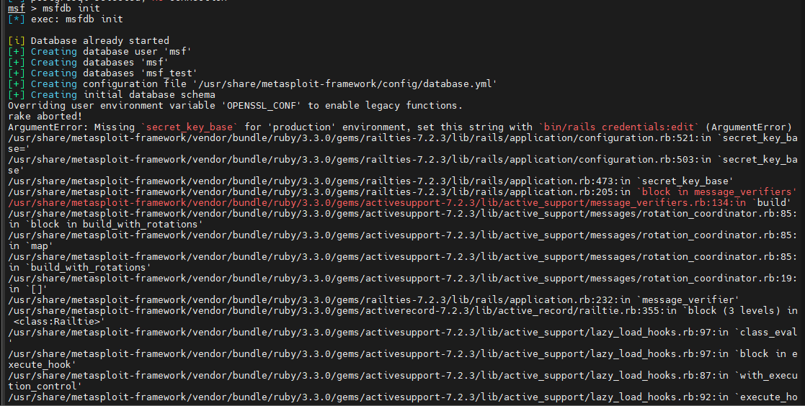
Task: Click the '[*] exec: msfdb init' line
Action: (x=66, y=19)
